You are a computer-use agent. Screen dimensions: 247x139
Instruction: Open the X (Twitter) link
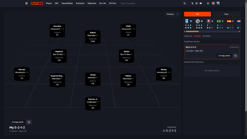[192, 3]
